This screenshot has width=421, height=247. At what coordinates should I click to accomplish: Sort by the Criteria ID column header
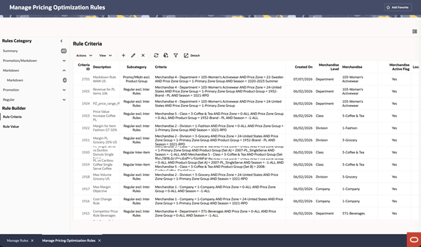coord(84,67)
